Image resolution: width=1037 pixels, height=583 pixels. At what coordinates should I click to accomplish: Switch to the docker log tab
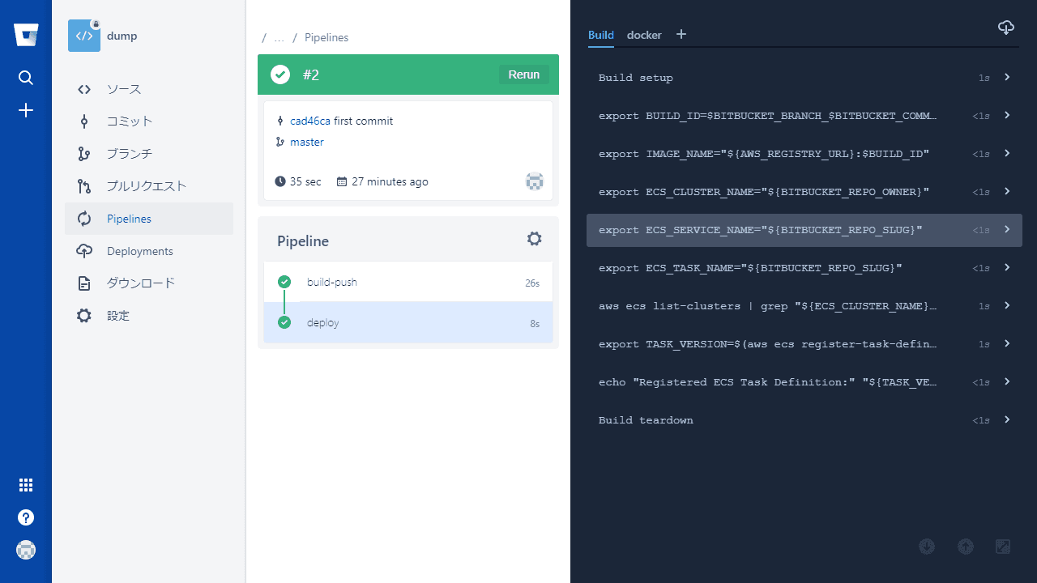644,35
